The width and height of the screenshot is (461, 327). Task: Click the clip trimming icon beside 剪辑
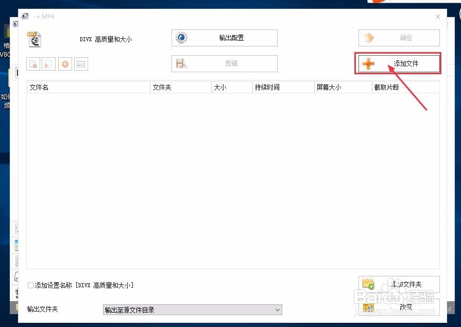pyautogui.click(x=182, y=63)
